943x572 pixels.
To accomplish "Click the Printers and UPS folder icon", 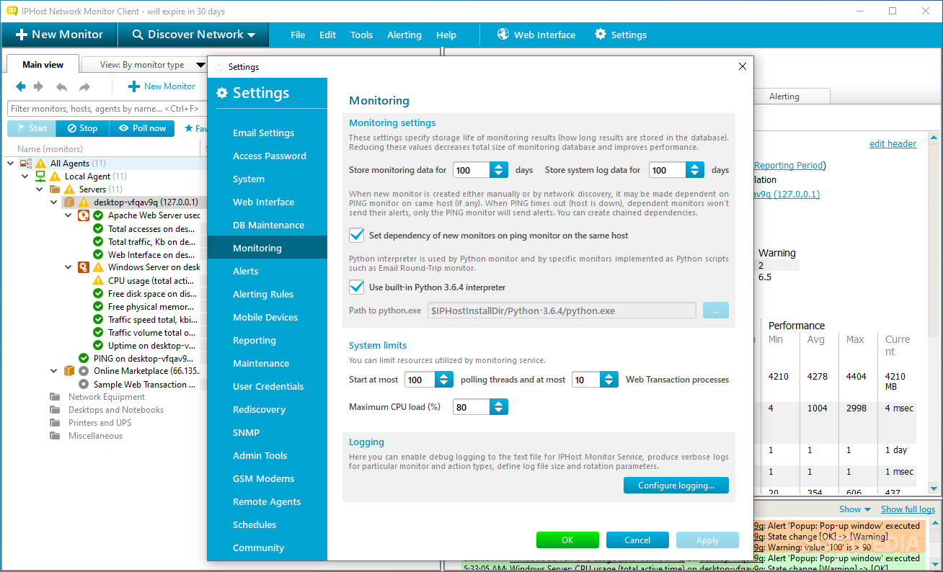I will (55, 423).
